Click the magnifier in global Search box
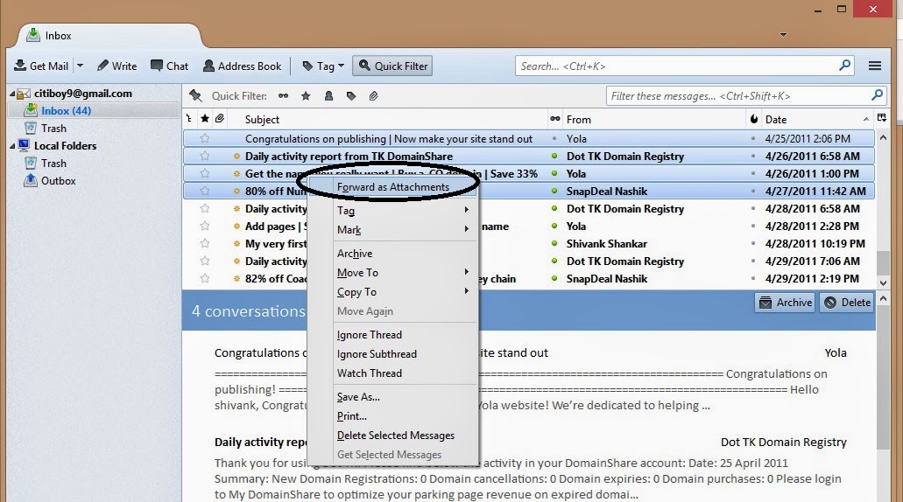The image size is (903, 502). pos(845,65)
